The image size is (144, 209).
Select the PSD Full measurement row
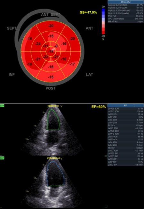pos(125,16)
